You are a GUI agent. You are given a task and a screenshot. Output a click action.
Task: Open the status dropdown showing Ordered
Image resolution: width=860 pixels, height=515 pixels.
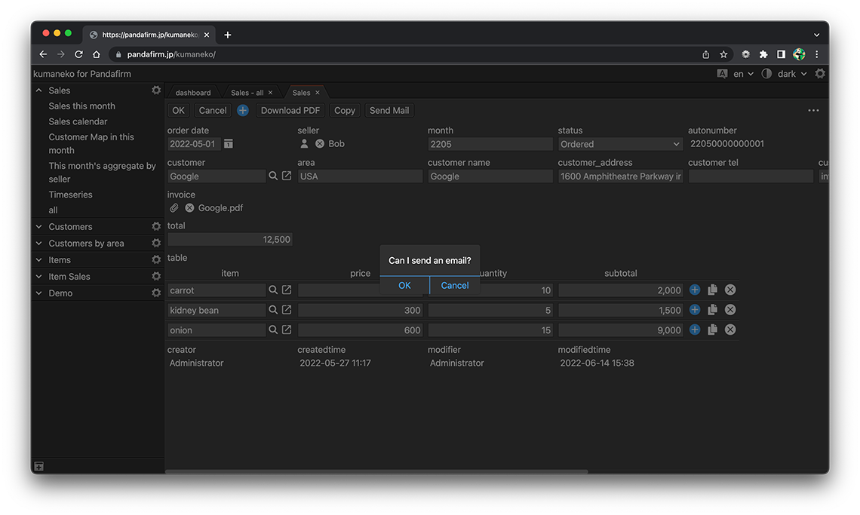coord(620,144)
